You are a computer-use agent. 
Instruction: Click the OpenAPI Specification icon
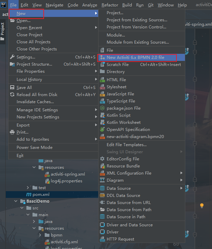click(x=102, y=130)
